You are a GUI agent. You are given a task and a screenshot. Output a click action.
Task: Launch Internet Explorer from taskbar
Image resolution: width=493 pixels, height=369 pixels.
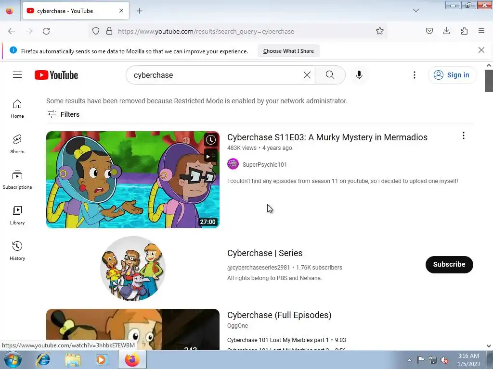pyautogui.click(x=43, y=359)
